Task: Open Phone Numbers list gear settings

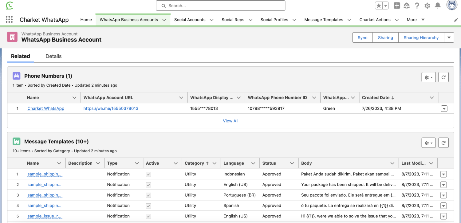Action: [x=428, y=77]
